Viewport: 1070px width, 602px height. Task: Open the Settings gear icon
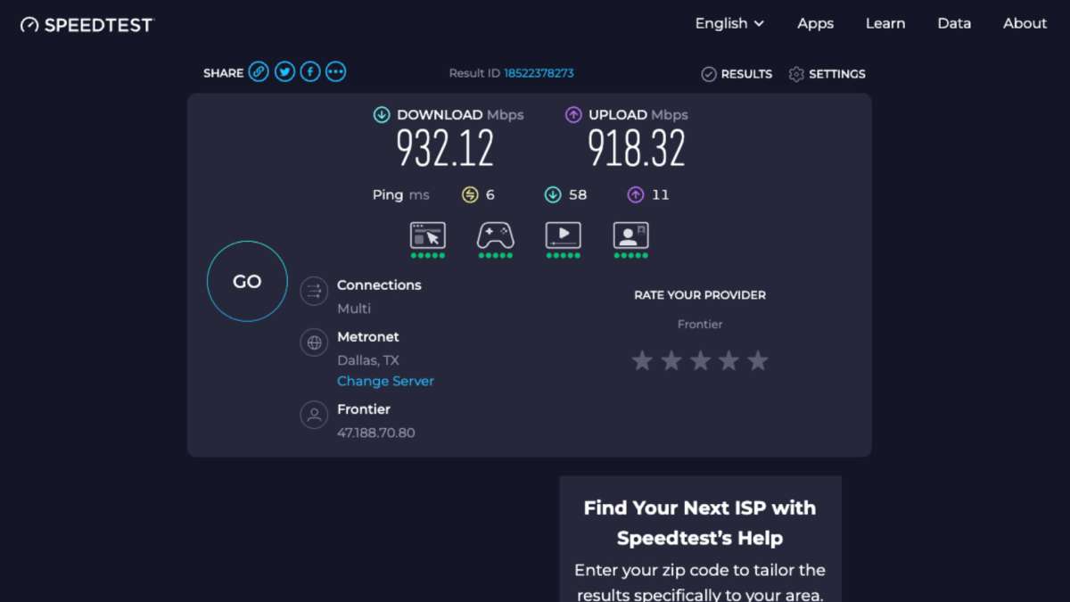[x=796, y=74]
